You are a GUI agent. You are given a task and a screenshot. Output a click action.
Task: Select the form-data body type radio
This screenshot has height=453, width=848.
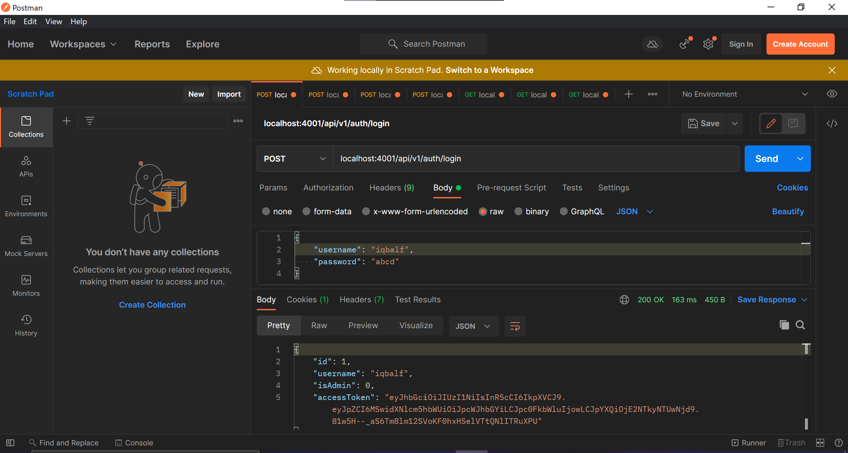tap(306, 211)
